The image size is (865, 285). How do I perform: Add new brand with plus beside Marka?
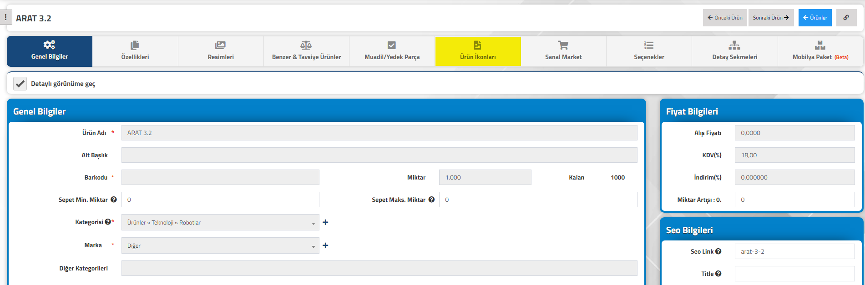coord(325,245)
